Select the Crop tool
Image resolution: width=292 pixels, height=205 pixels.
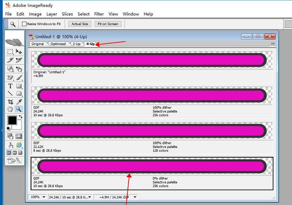click(10, 101)
